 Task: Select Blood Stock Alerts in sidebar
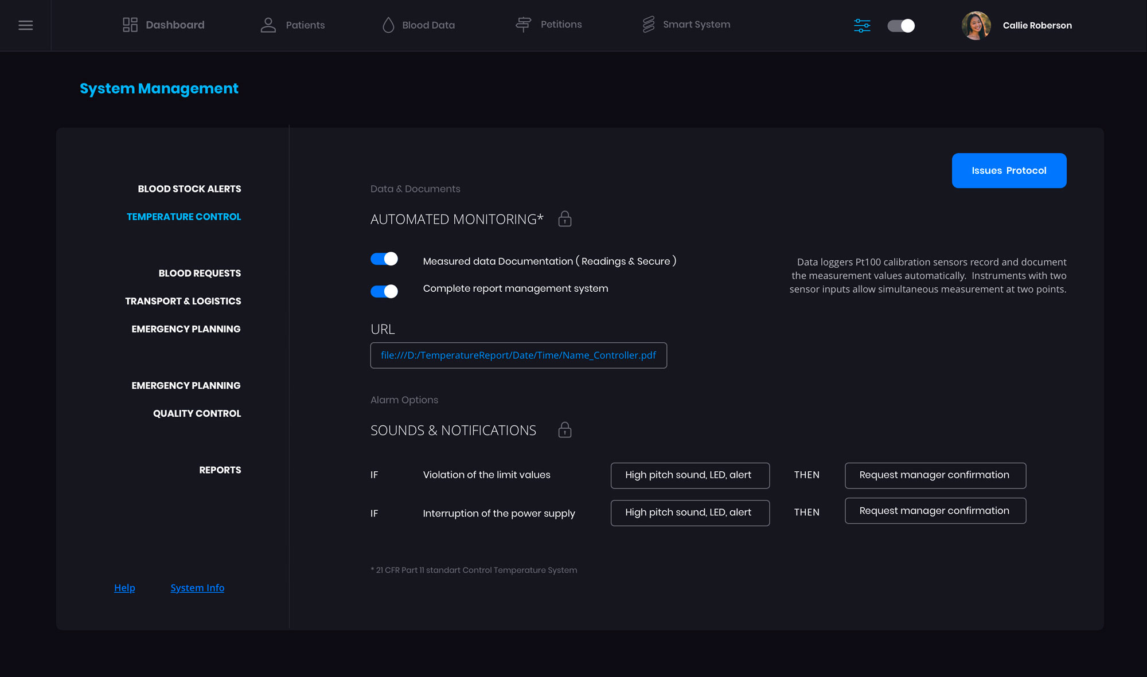coord(189,189)
